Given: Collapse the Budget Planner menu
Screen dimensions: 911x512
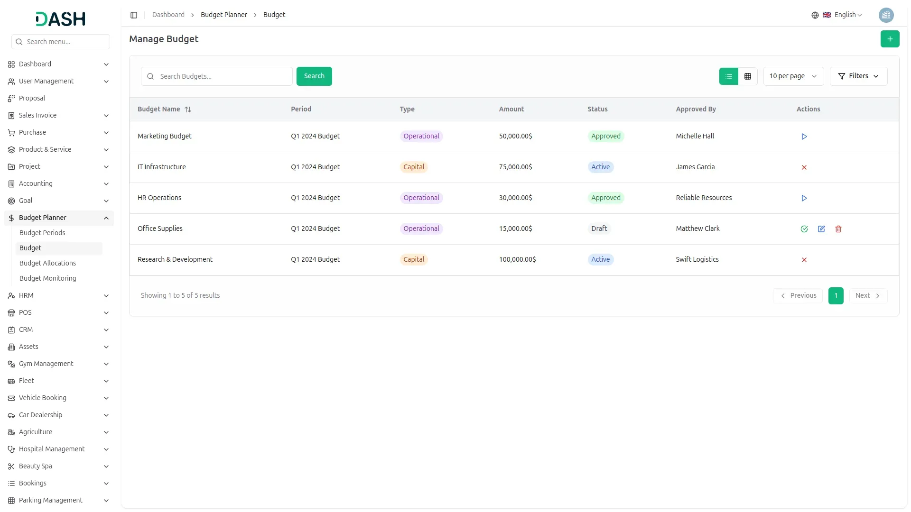Looking at the screenshot, I should 106,218.
